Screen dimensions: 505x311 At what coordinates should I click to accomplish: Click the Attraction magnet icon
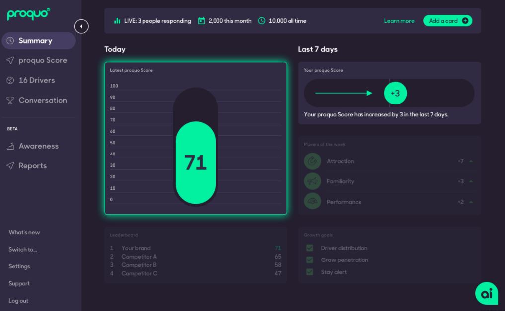click(312, 161)
